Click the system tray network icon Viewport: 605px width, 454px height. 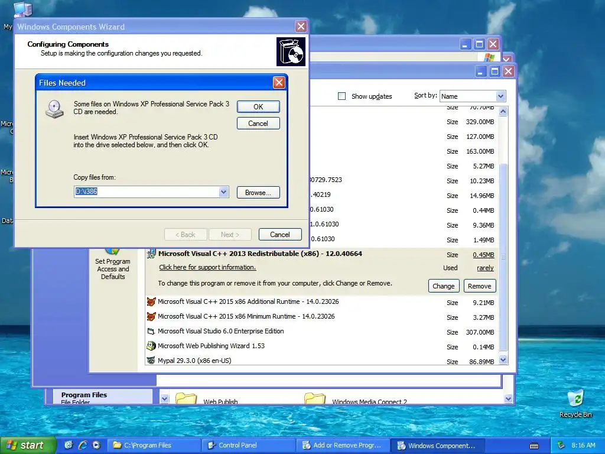point(561,446)
